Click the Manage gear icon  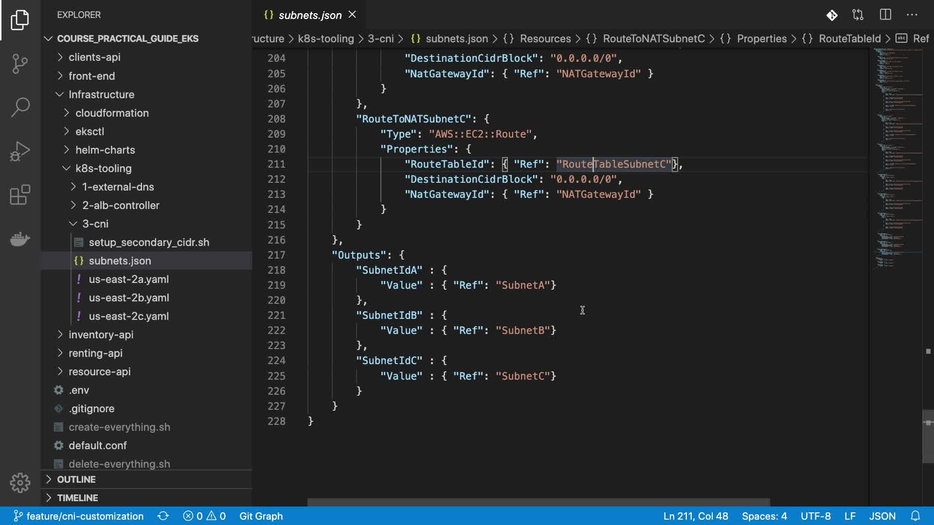[x=20, y=483]
